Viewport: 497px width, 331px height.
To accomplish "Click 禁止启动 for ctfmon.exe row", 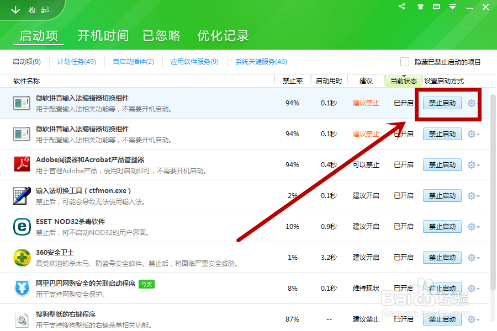I will 442,196.
